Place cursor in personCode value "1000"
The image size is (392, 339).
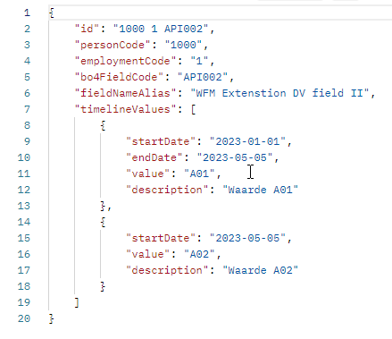(x=183, y=45)
